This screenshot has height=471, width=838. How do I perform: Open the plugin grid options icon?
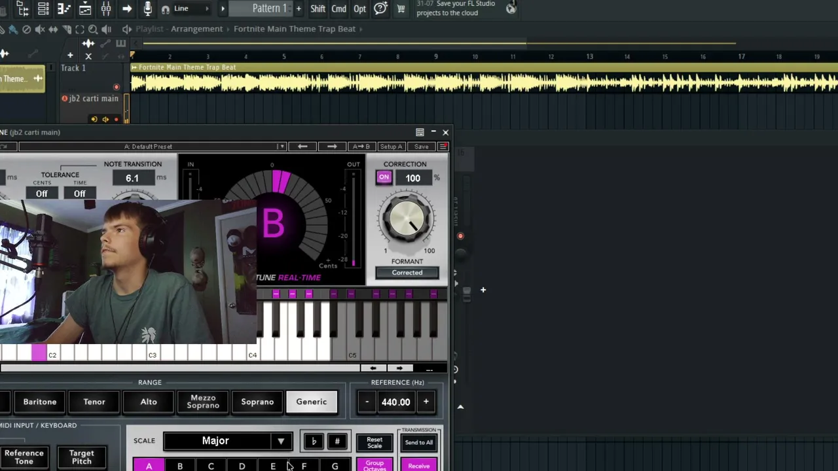tap(420, 132)
